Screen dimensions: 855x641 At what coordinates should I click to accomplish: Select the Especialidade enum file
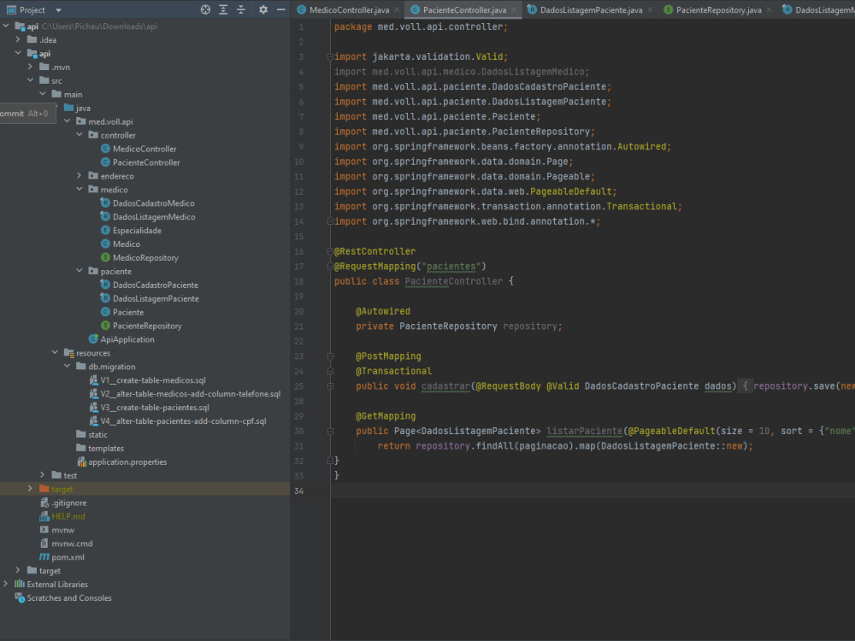pyautogui.click(x=137, y=231)
